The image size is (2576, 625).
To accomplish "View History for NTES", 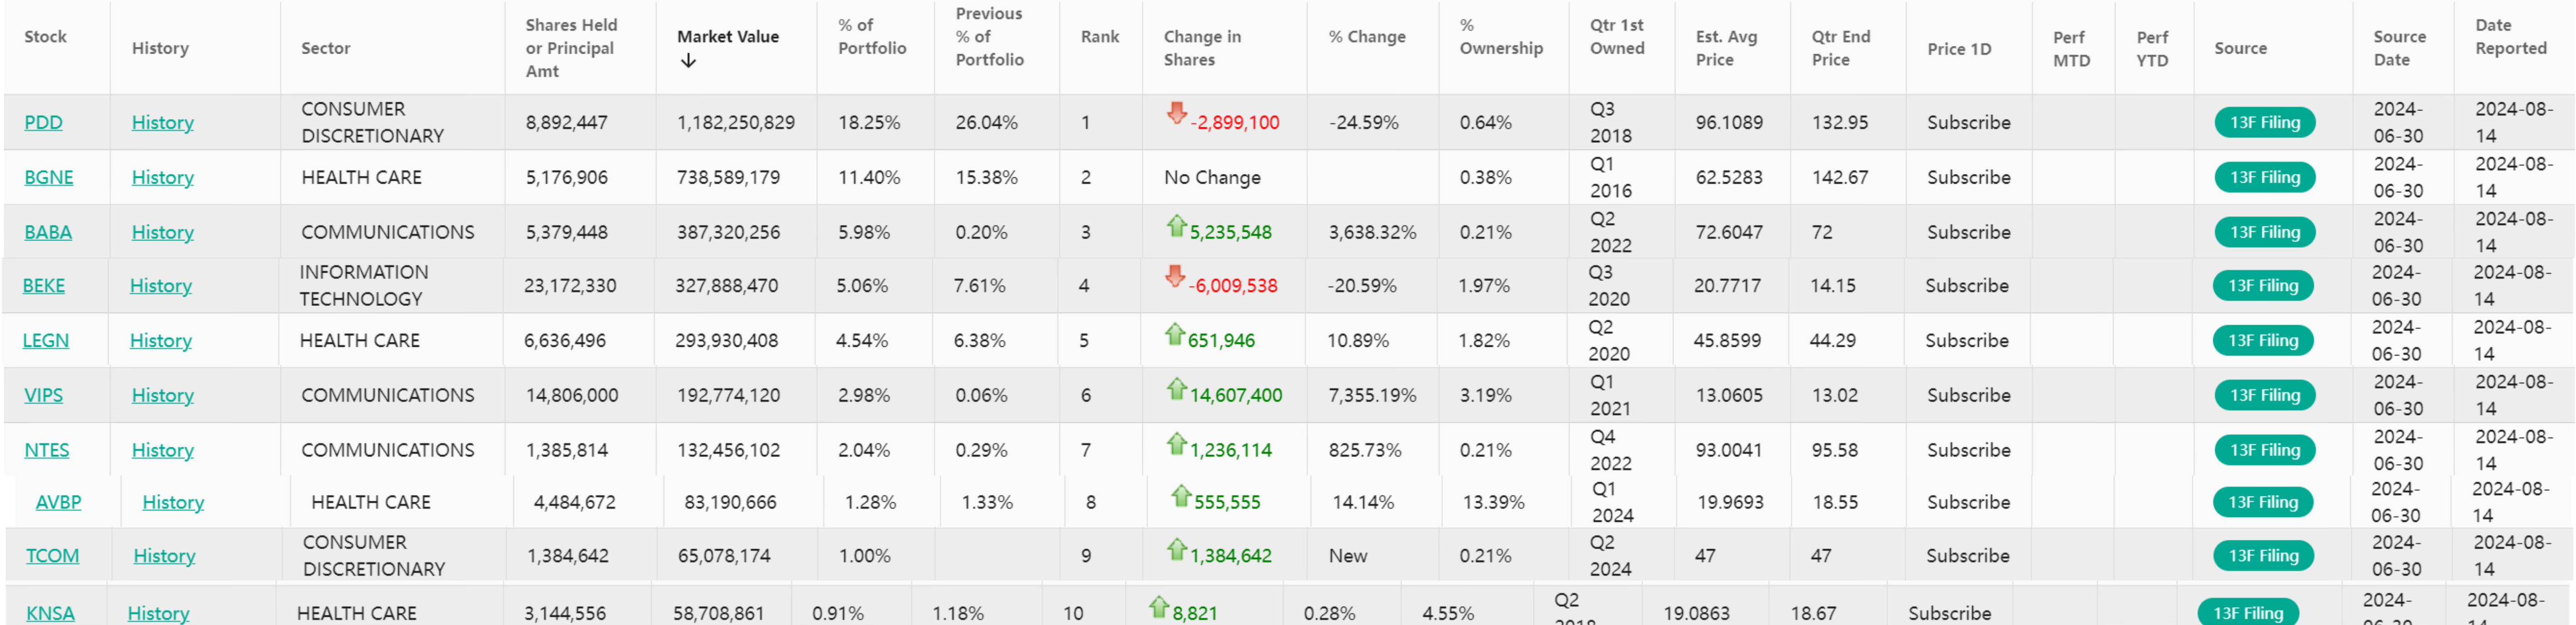I will tap(163, 451).
